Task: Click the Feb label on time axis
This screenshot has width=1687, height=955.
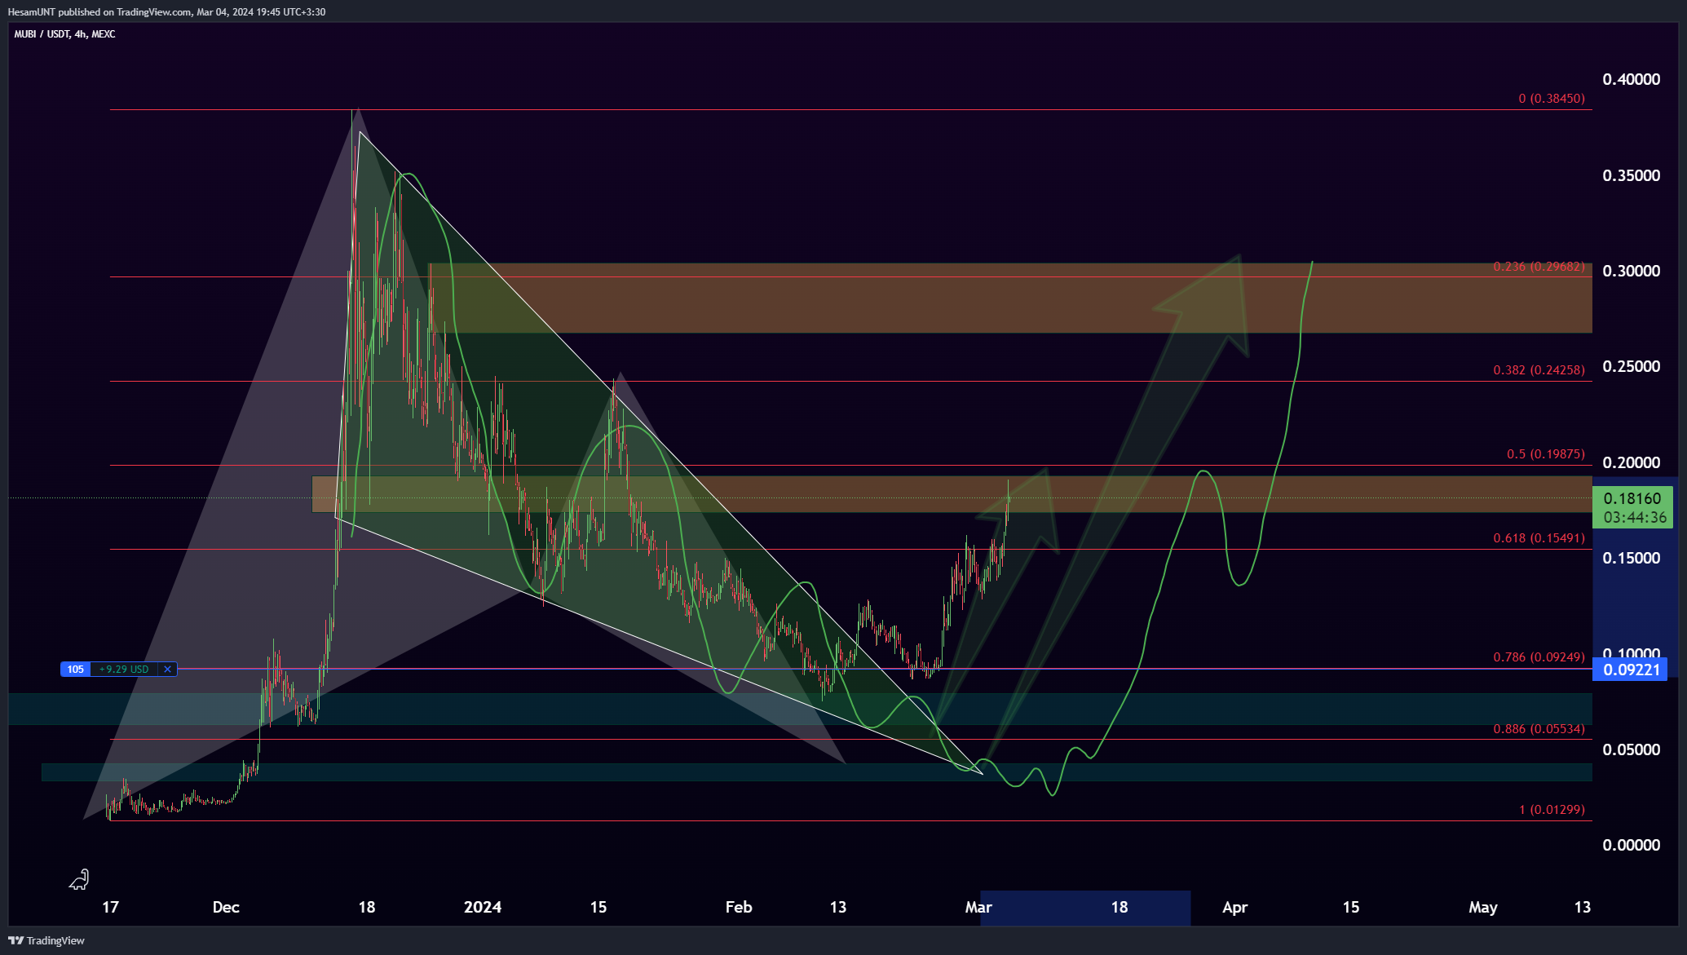Action: (x=739, y=907)
